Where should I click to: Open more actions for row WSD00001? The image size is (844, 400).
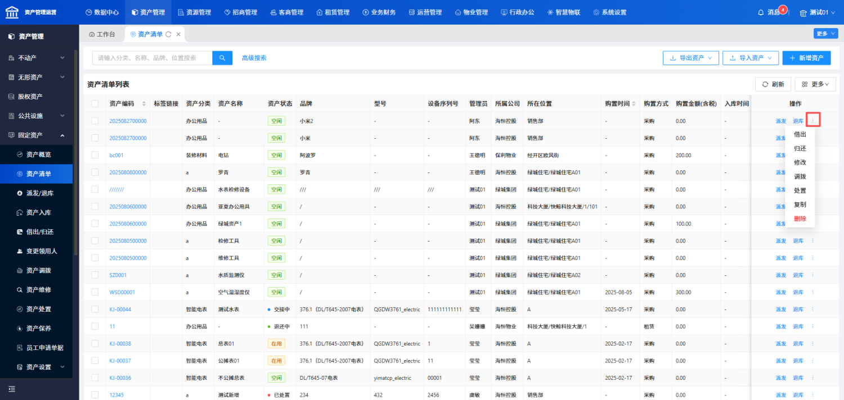pyautogui.click(x=812, y=292)
